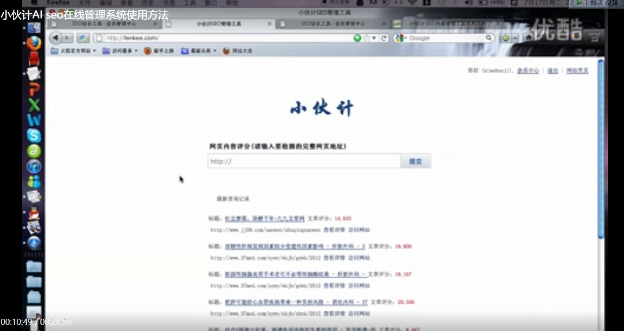Click the volume icon in the menu bar
Viewport: 624px width, 331px height.
point(469,3)
